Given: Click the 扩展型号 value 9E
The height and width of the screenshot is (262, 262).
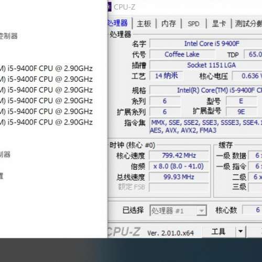Looking at the screenshot, I should [x=241, y=112].
